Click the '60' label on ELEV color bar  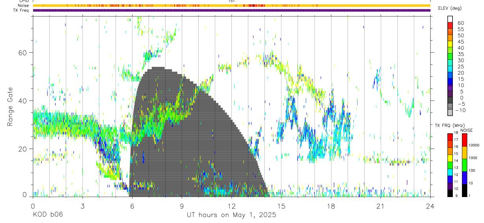click(x=460, y=23)
